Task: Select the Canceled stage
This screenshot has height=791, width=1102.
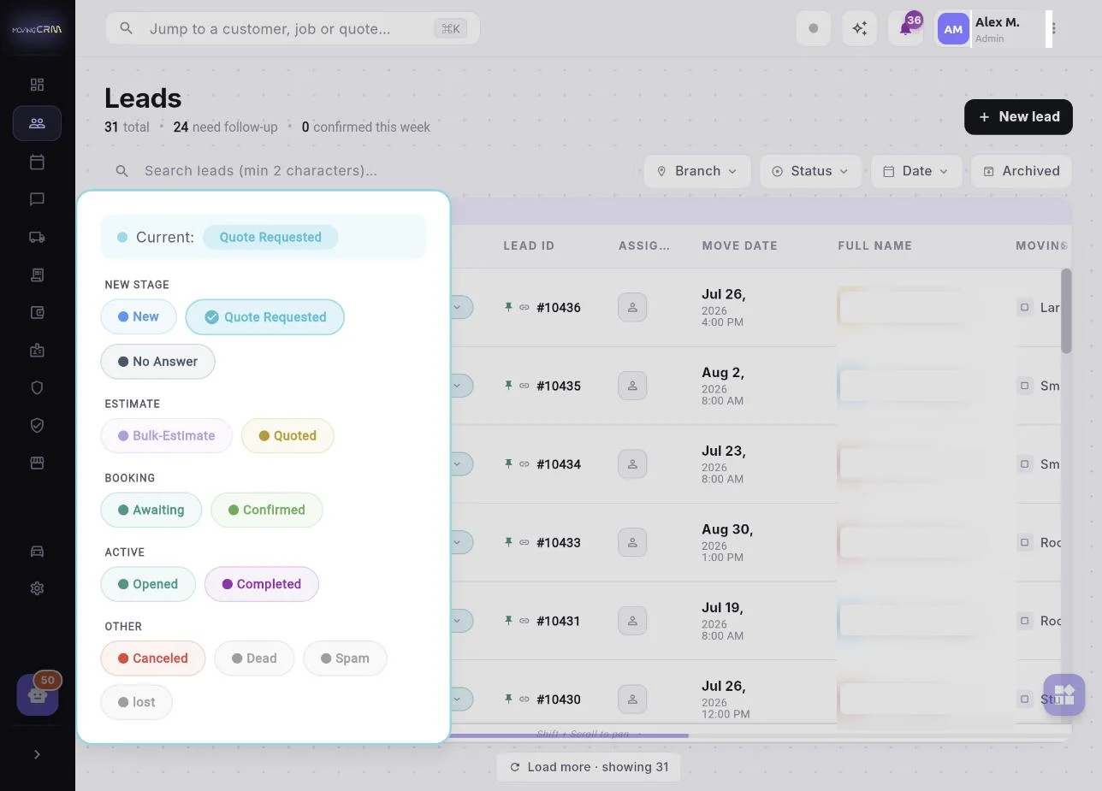Action: (153, 658)
